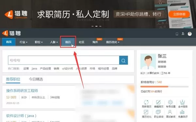This screenshot has width=196, height=122.
Task: Click hot search term java
Action: click(34, 69)
